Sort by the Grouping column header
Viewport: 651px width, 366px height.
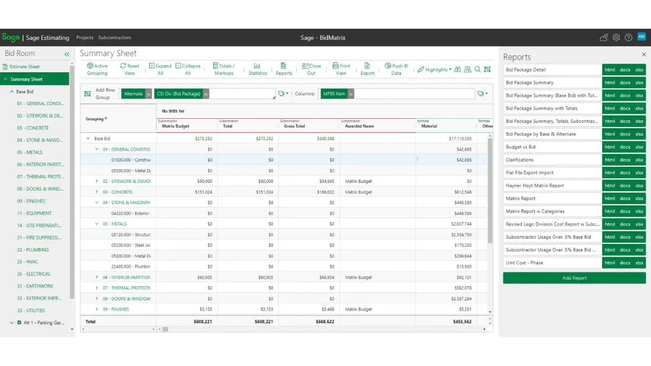(x=97, y=119)
